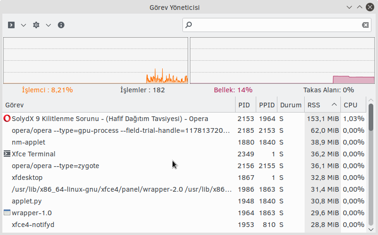Sort by PPID column header
This screenshot has height=235, width=378.
tap(267, 105)
